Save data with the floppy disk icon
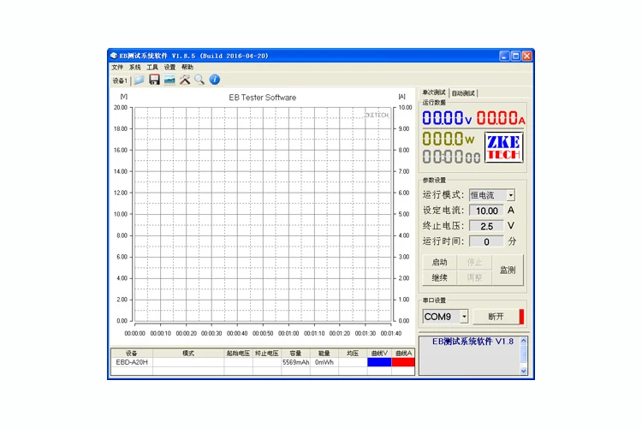This screenshot has width=642, height=428. click(154, 80)
